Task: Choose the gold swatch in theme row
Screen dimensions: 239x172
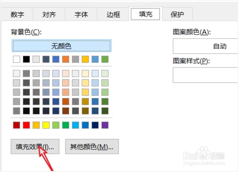Action: 85,60
